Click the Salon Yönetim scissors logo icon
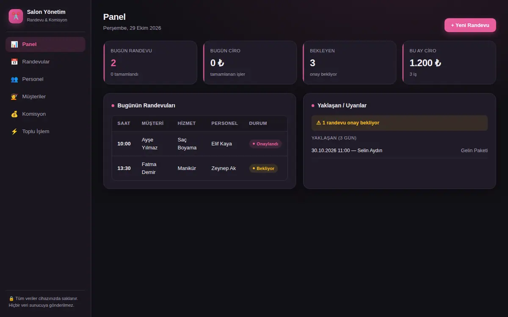Screen dimensions: 508x317 16,16
